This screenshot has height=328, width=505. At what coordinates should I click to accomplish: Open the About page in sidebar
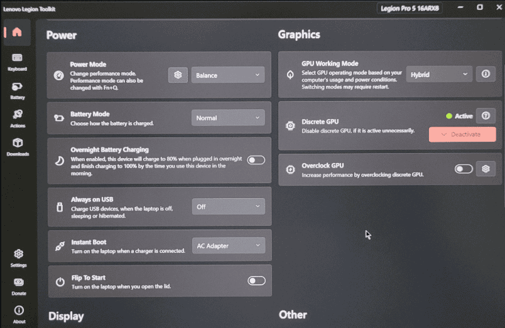(19, 314)
